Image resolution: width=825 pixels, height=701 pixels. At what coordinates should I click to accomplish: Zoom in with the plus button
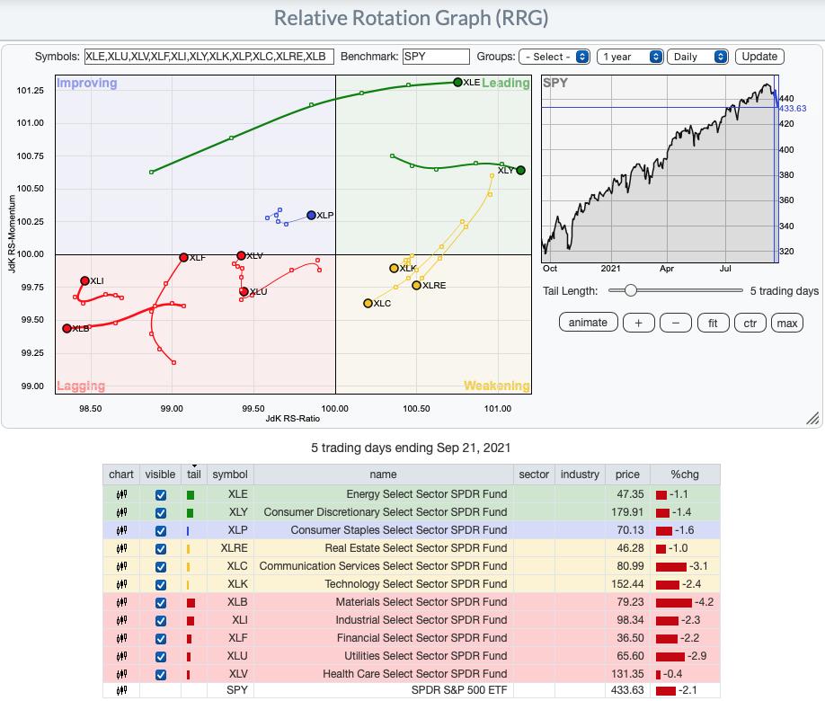[x=638, y=323]
